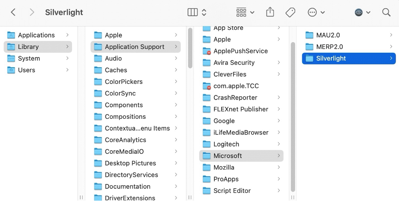
Task: Select the CrashReporter folder
Action: coord(241,98)
